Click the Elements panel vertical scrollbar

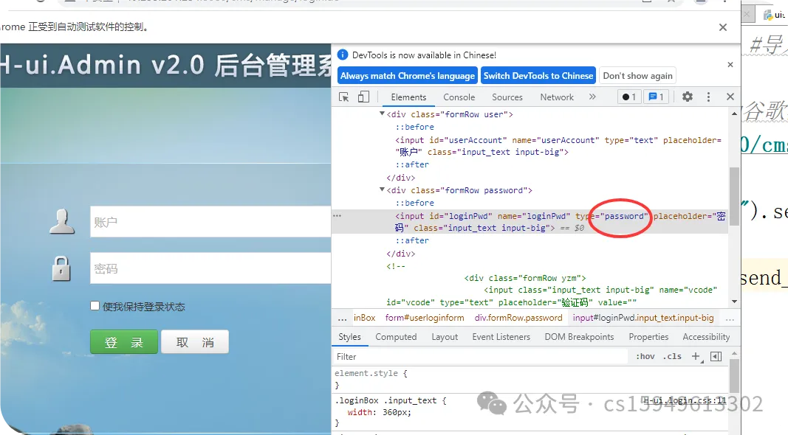[734, 195]
